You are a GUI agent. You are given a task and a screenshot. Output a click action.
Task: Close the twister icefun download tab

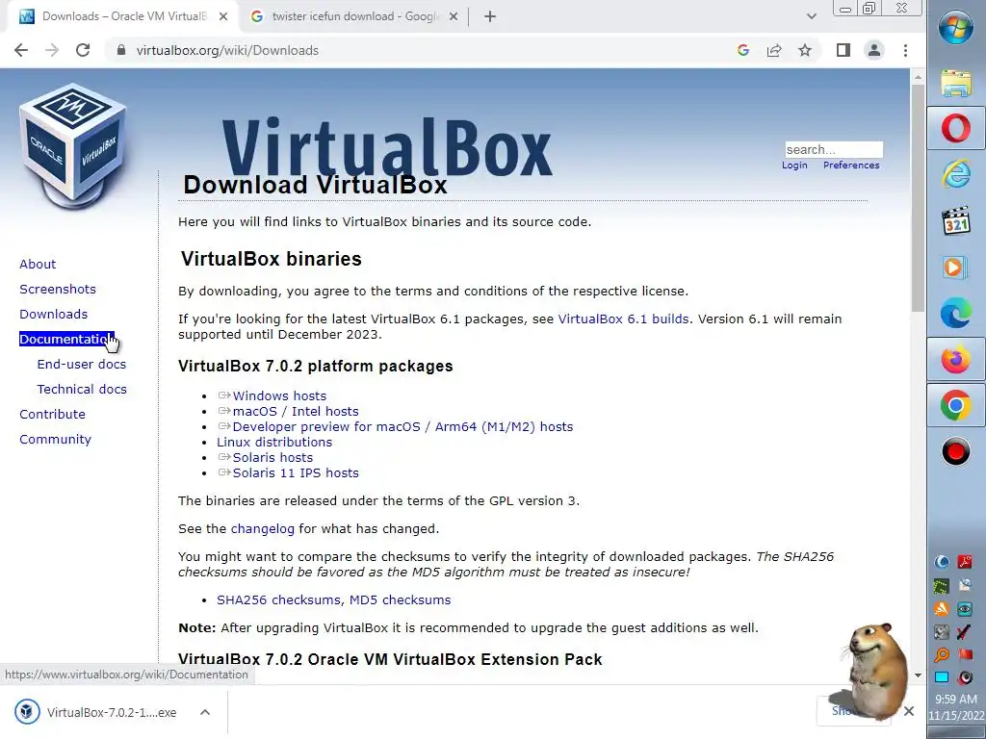click(x=454, y=17)
